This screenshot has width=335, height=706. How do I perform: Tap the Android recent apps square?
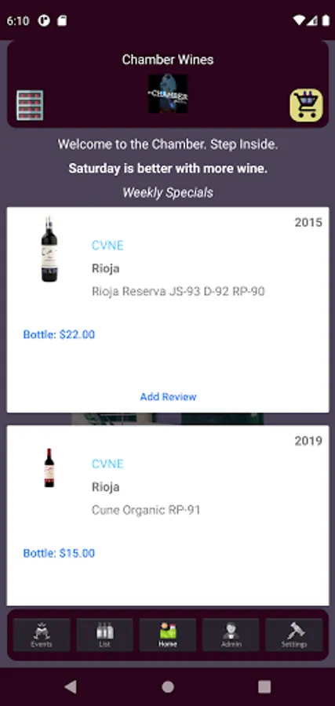click(264, 686)
